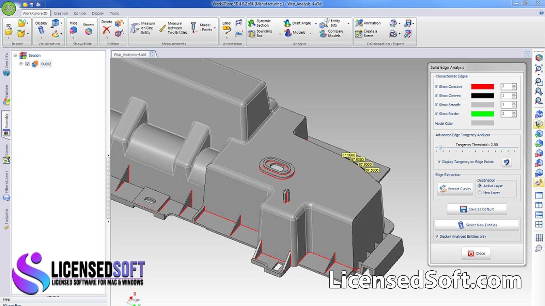
Task: Click the Animation tool
Action: click(368, 23)
